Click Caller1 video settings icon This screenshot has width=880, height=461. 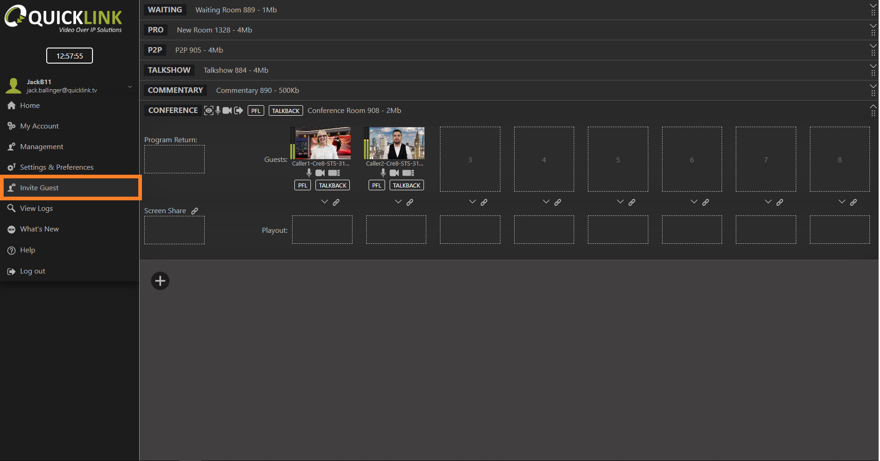point(334,173)
